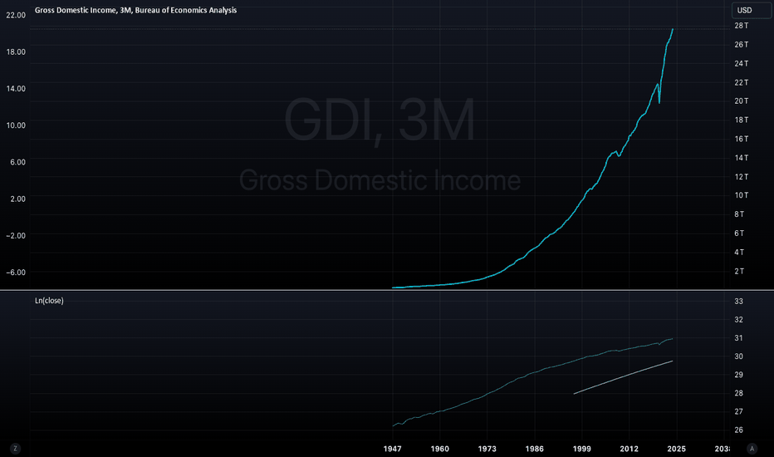Viewport: 774px width, 457px height.
Task: Click the 22.00 value on left scale
Action: tap(16, 15)
